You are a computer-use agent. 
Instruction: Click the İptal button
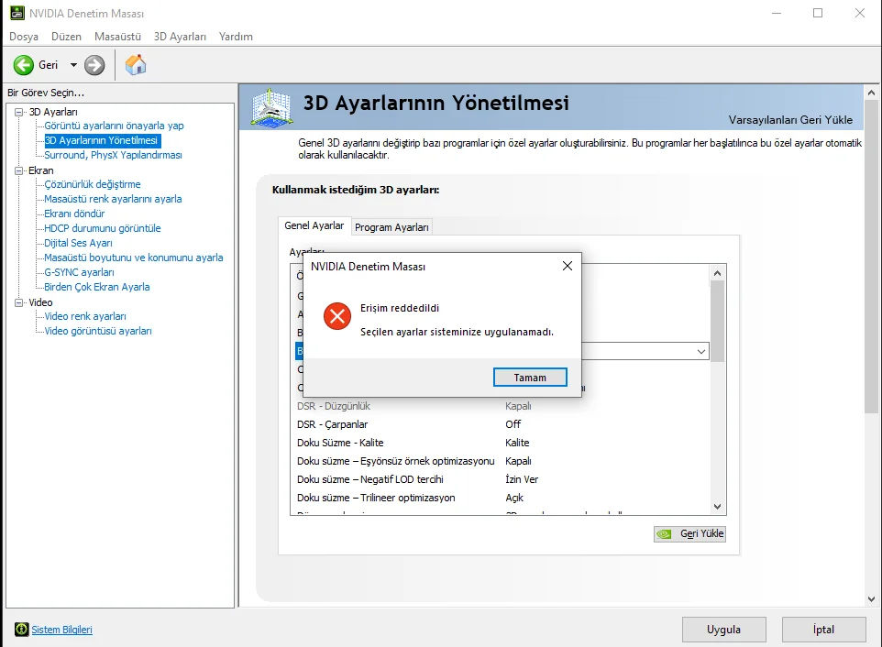coord(823,630)
